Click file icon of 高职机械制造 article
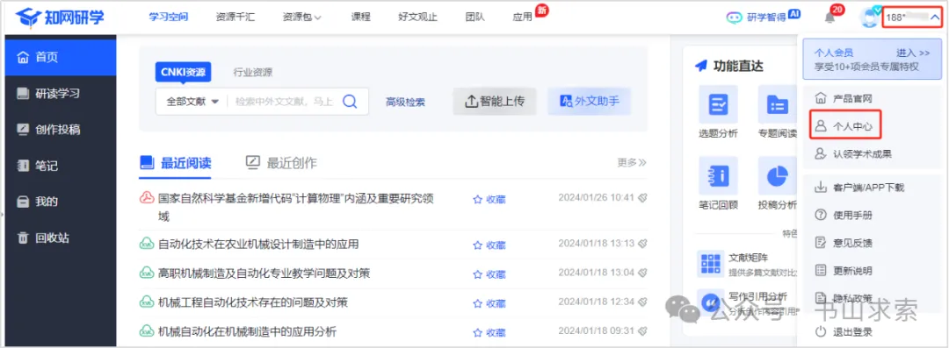 (x=146, y=273)
